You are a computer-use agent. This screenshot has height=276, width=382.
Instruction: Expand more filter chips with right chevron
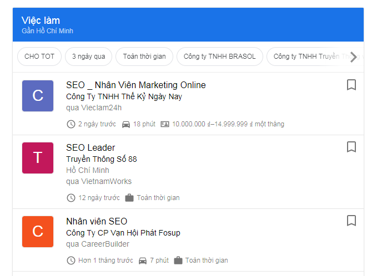(353, 57)
